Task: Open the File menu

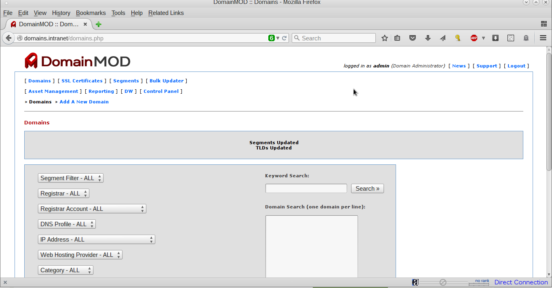Action: (8, 13)
